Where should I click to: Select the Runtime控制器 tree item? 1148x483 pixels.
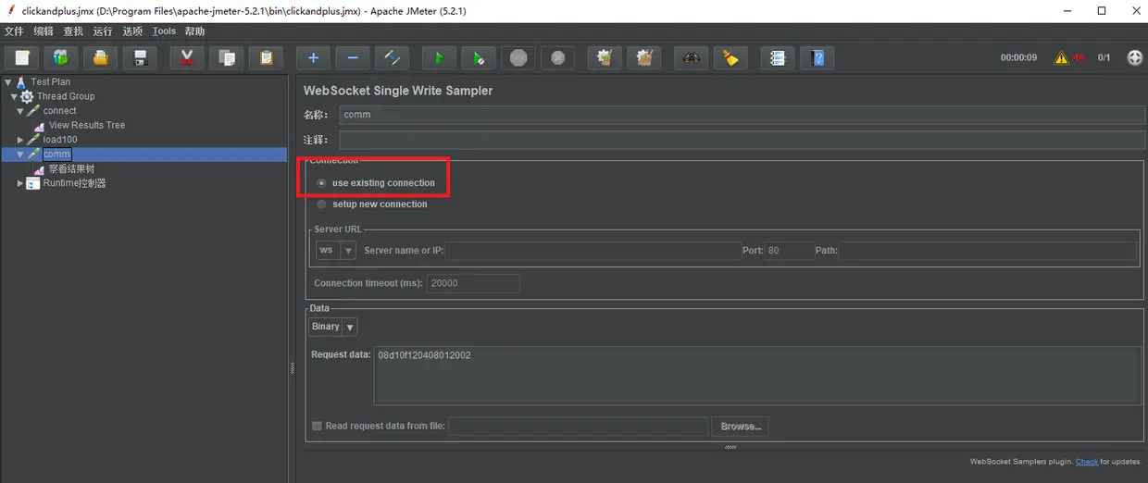point(74,183)
